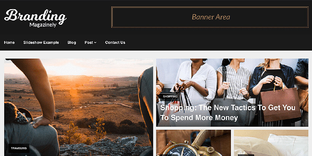Open the Slideshow Example page

[x=41, y=42]
